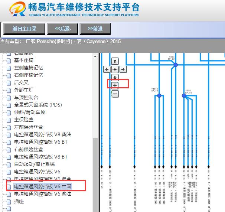Click the document icon beside 自动起动/停止系统
This screenshot has height=212, width=225.
coord(9,164)
